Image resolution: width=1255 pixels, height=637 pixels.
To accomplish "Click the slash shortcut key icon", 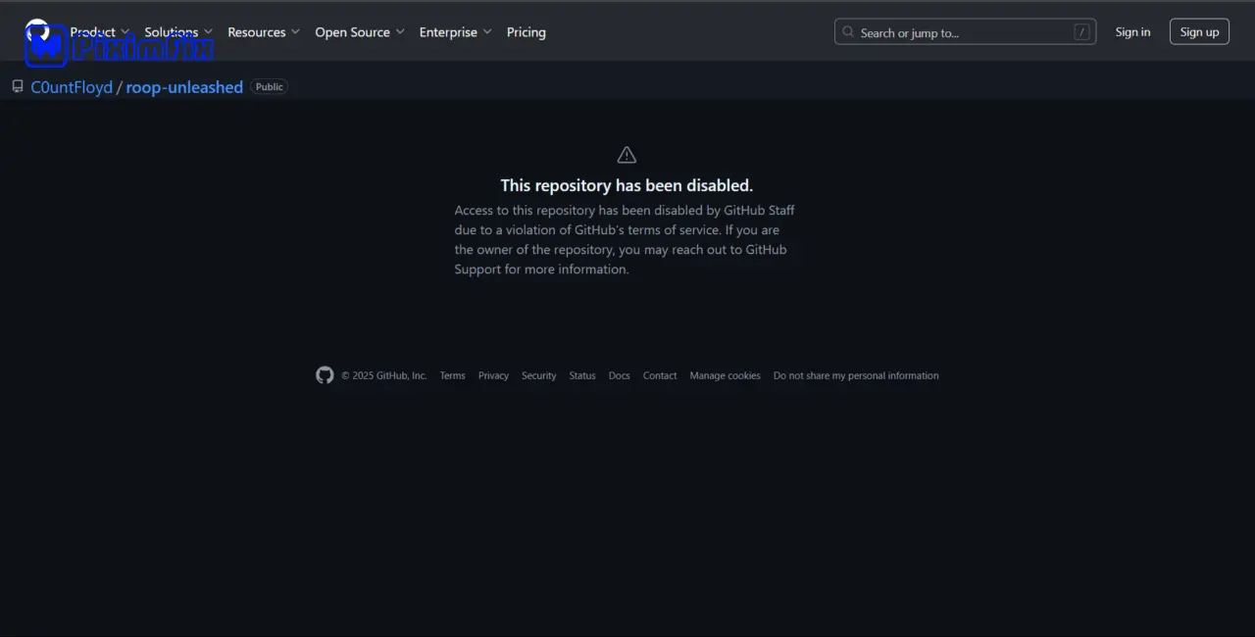I will pyautogui.click(x=1081, y=32).
